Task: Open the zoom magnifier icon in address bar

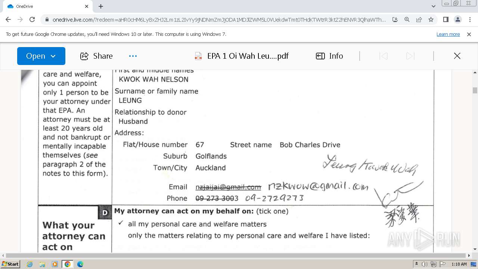Action: (x=407, y=19)
